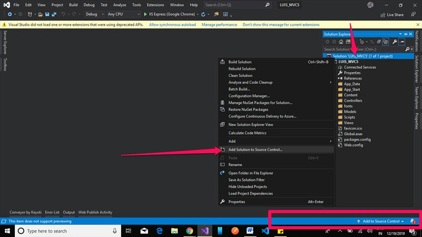Click the Visual Studio search box

[x=237, y=5]
